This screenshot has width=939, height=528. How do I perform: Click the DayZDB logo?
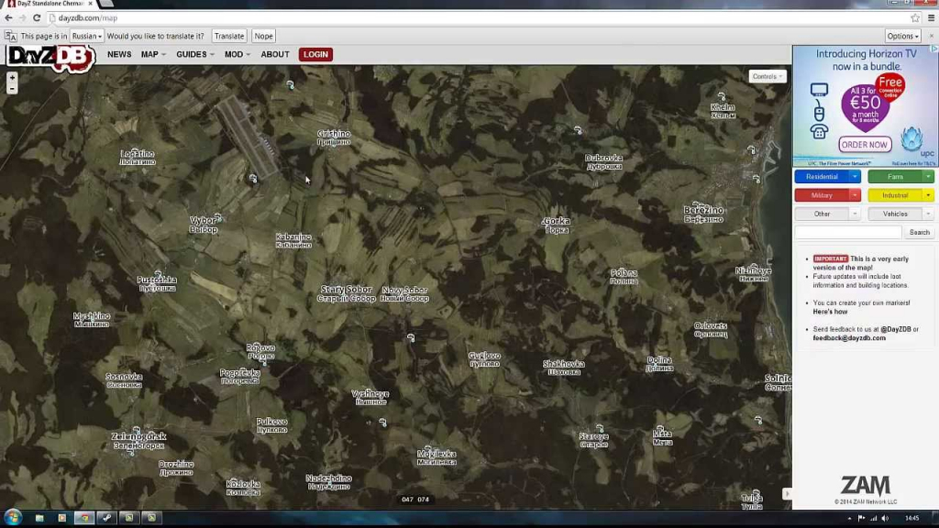pyautogui.click(x=50, y=57)
